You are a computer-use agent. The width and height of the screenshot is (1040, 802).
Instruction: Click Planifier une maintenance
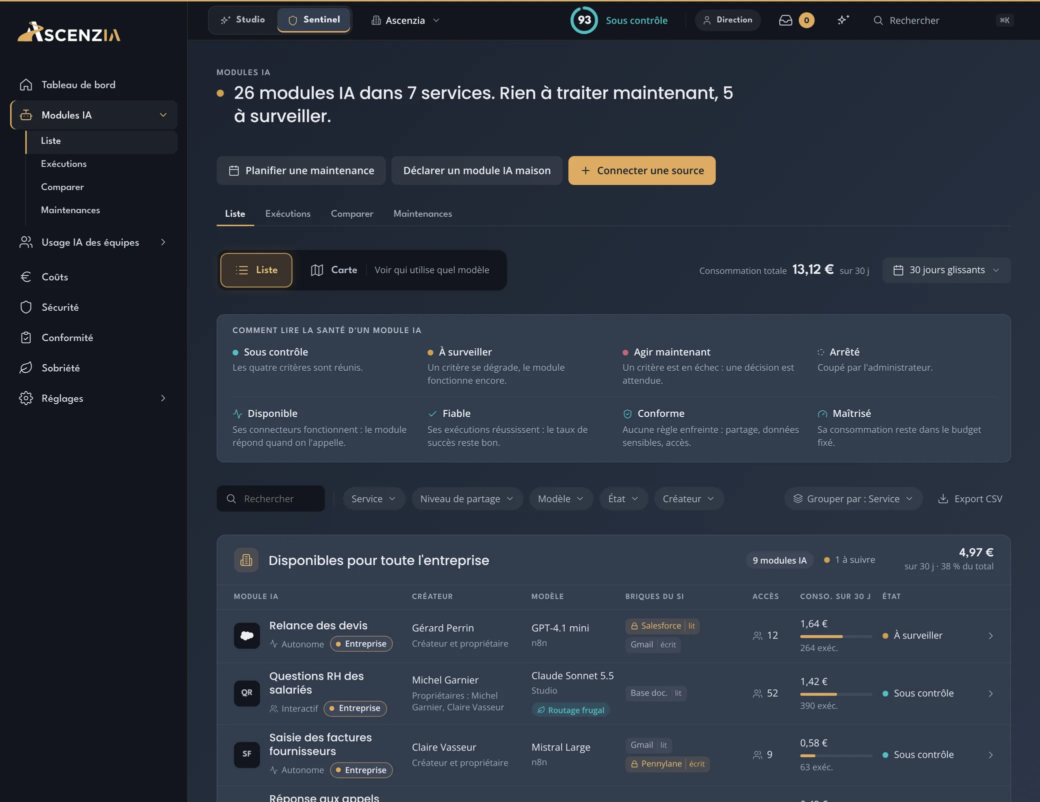click(x=301, y=171)
